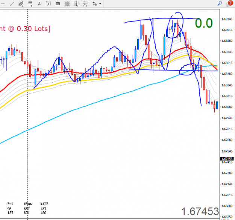Click the 'WSun' column header text

tap(28, 204)
